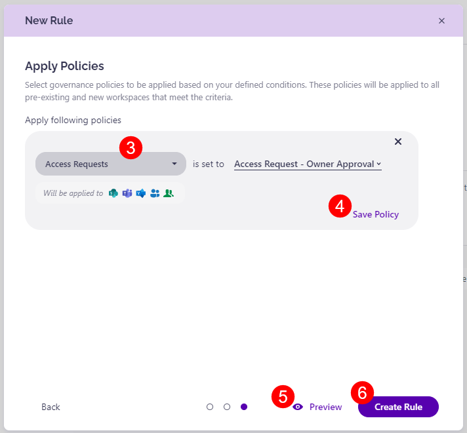Click the Save Policy link
Image resolution: width=467 pixels, height=433 pixels.
pos(375,214)
